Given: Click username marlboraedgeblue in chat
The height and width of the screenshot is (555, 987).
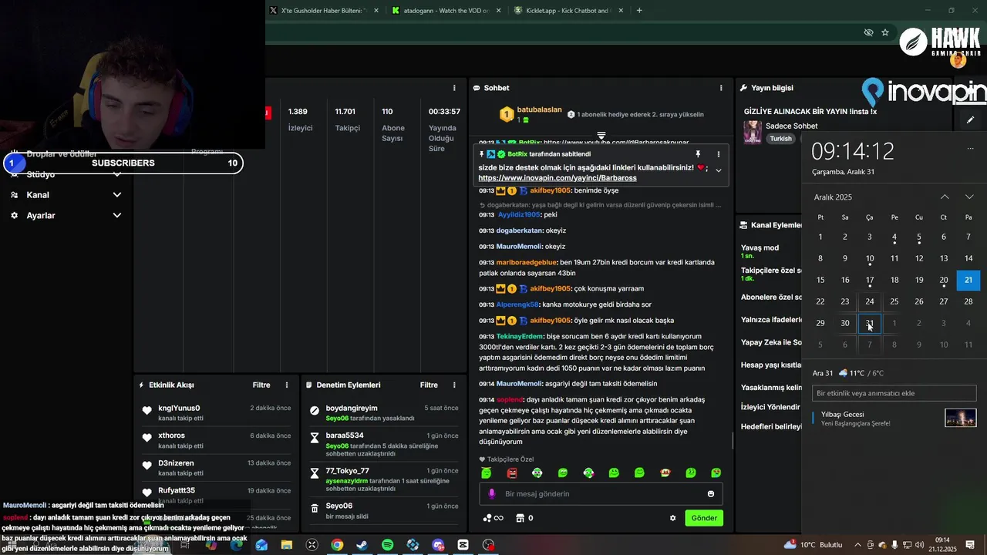Looking at the screenshot, I should coord(527,262).
